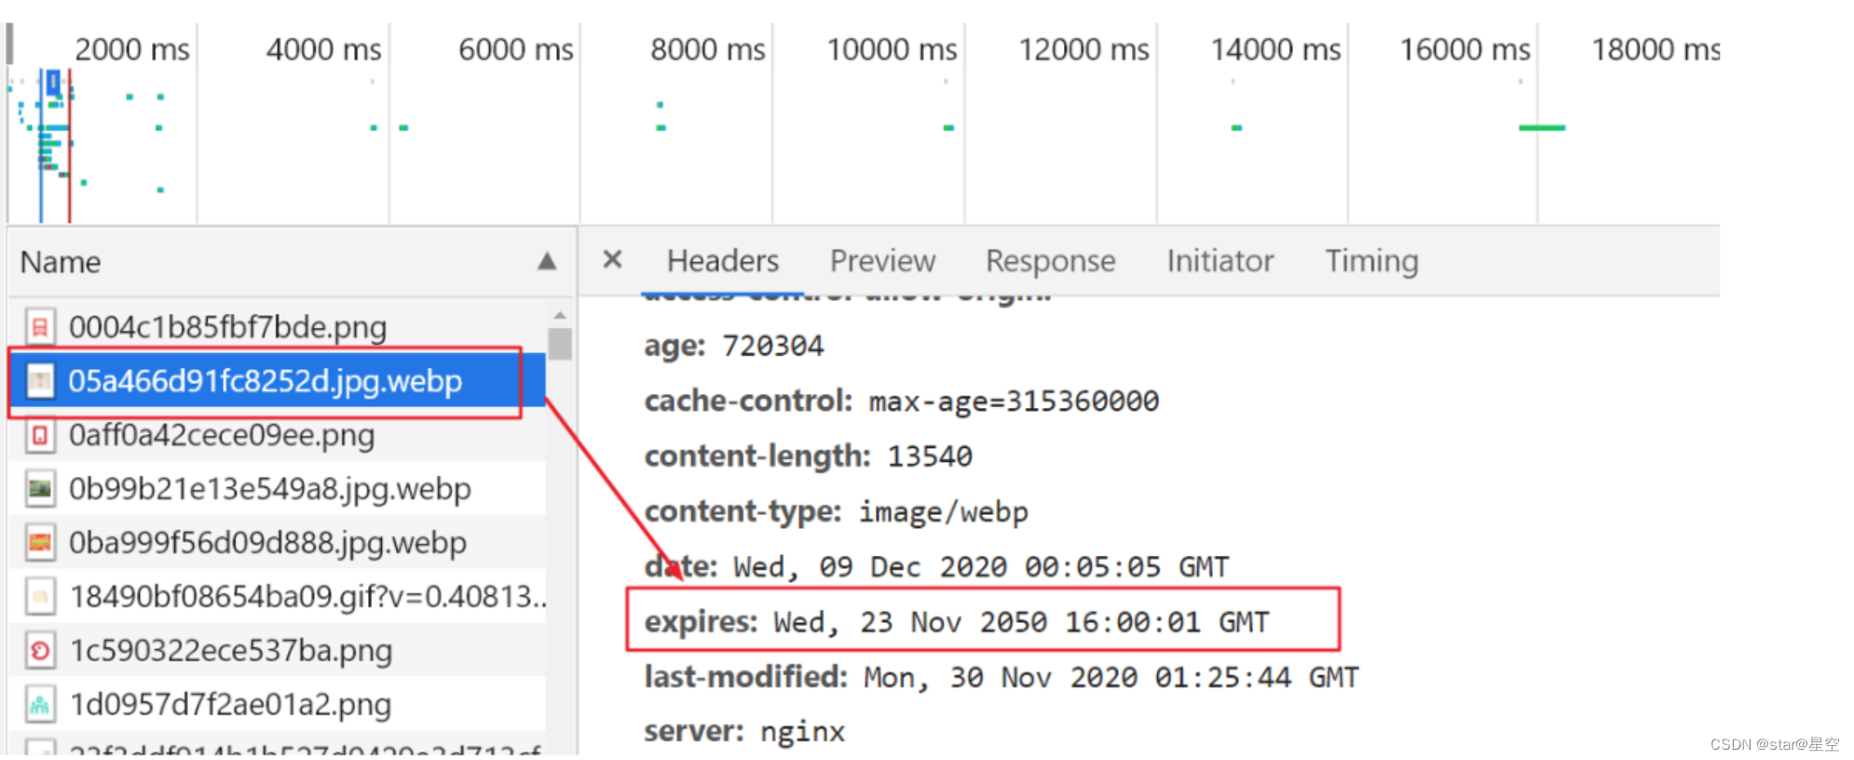Click the thumbnail icon of 0ba999f56d09d888.jpg.webp
Viewport: 1854px width, 760px height.
pyautogui.click(x=40, y=542)
